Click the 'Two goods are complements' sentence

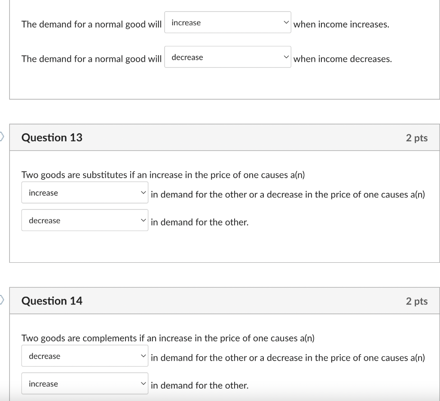click(168, 338)
